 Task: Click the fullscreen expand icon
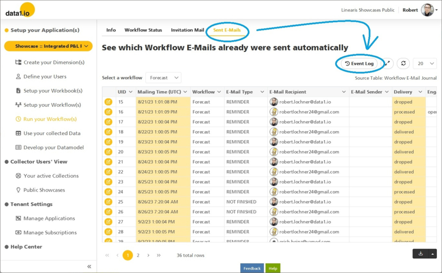click(x=387, y=63)
